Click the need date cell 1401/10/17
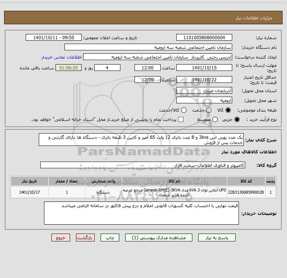Viewport: 287px width, 278px height. [29, 192]
